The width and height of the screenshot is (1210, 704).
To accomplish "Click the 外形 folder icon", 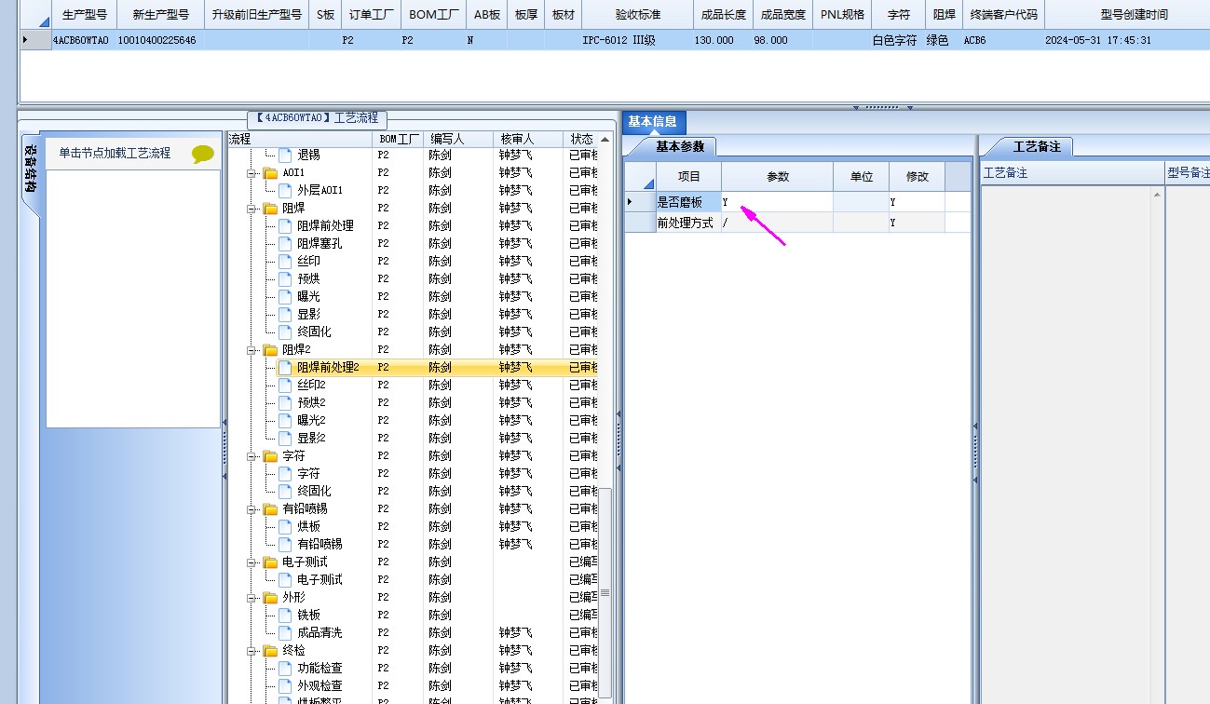I will point(270,598).
